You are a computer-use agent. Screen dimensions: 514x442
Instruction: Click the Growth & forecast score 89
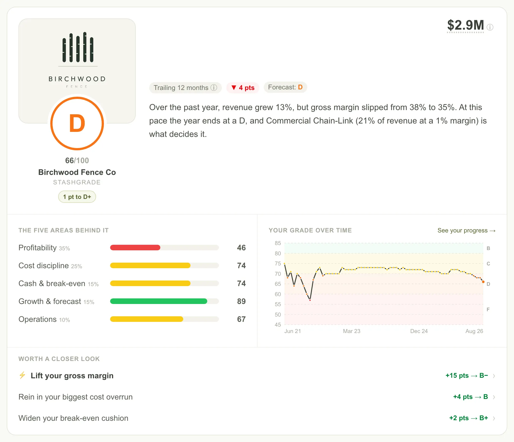(x=241, y=301)
